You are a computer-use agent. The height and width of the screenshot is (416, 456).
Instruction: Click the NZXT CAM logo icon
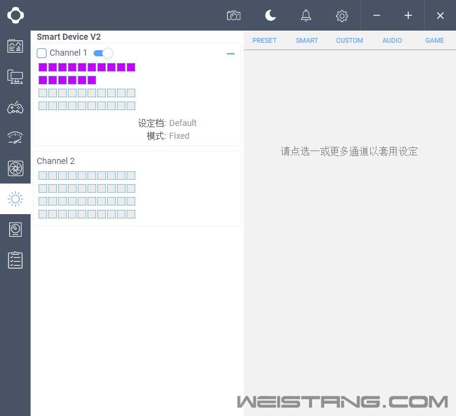15,15
